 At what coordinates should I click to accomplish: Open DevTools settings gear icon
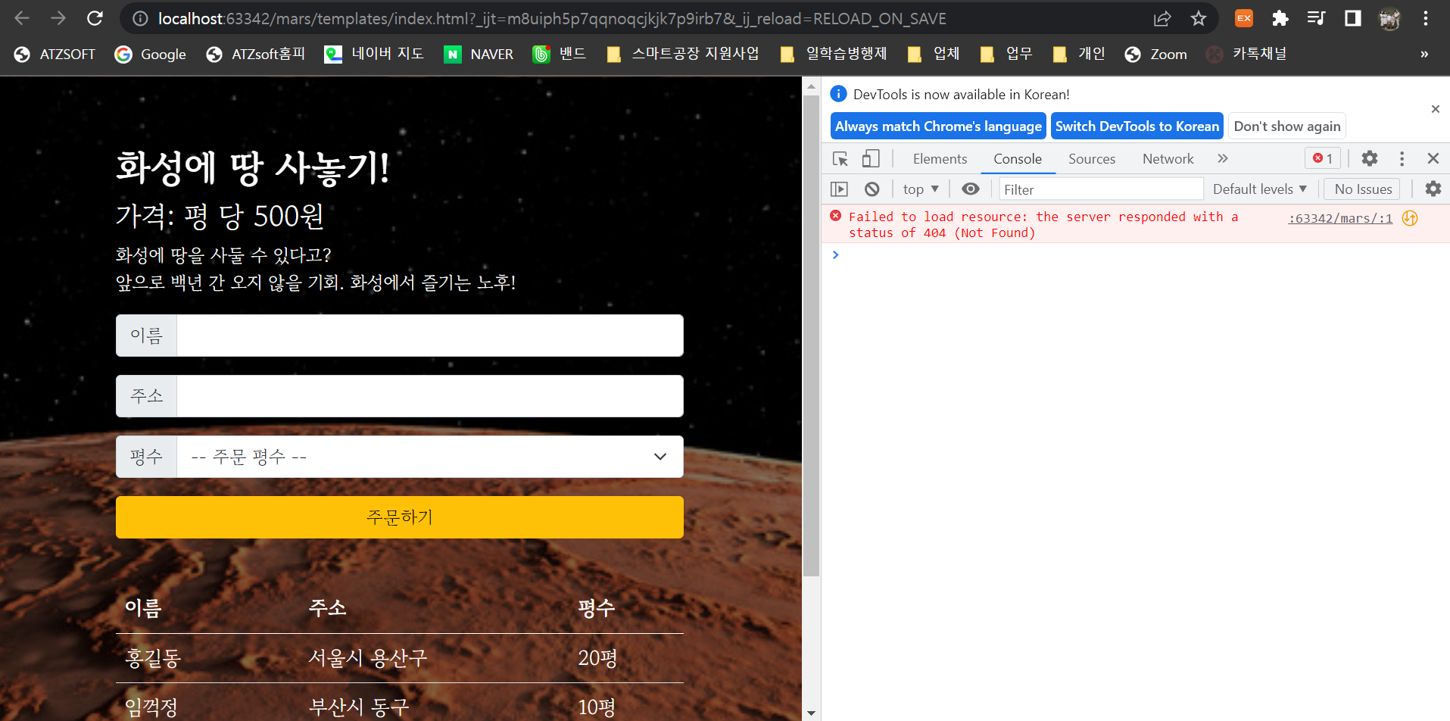click(1370, 158)
